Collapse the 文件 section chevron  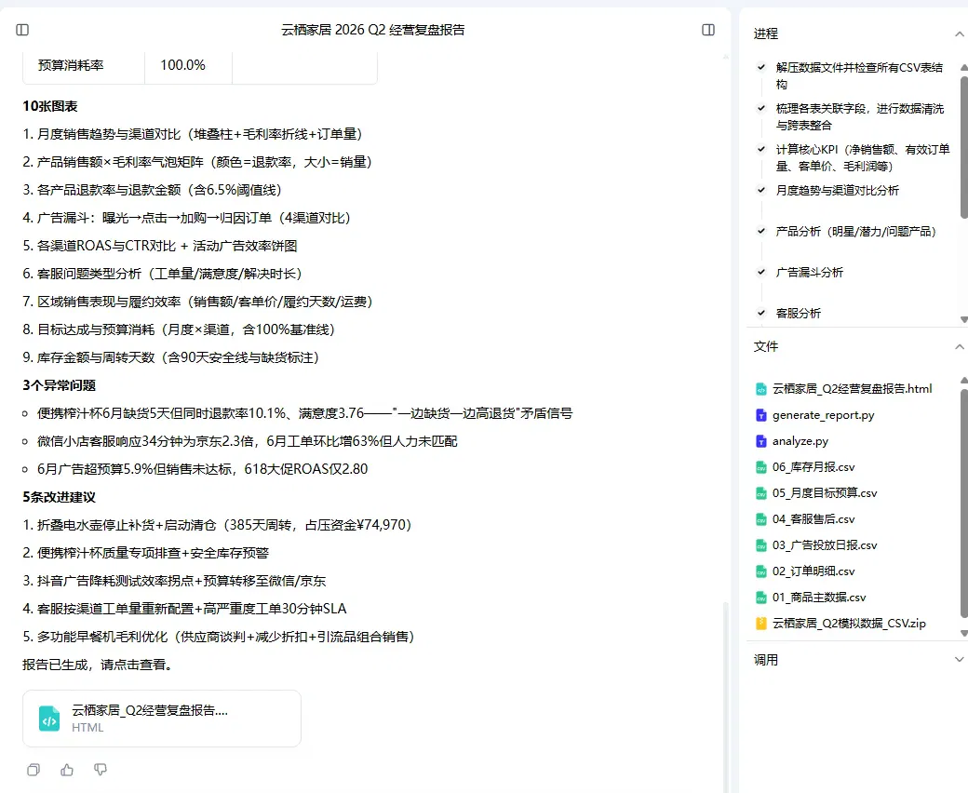(x=960, y=346)
